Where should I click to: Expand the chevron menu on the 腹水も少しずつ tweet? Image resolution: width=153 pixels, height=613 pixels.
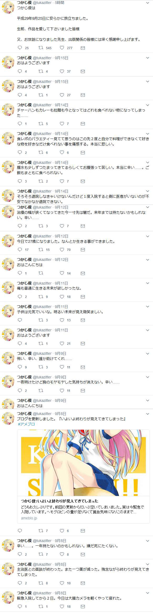pos(147,163)
